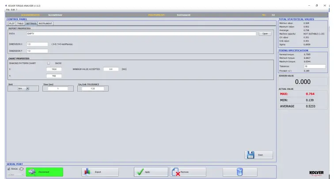Click the 'ScrewDriver' name in header bar

coord(55,15)
